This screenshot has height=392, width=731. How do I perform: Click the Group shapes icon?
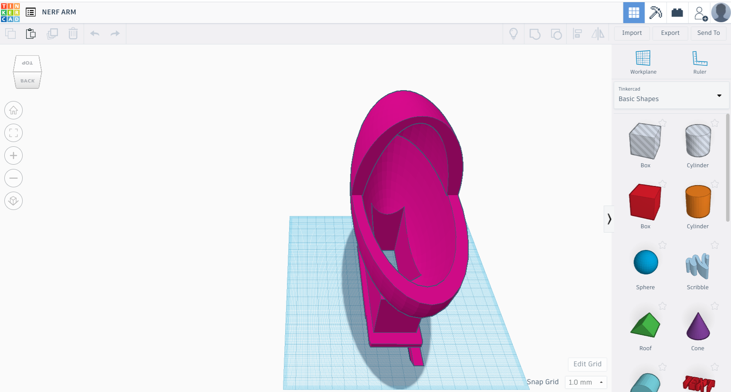535,34
